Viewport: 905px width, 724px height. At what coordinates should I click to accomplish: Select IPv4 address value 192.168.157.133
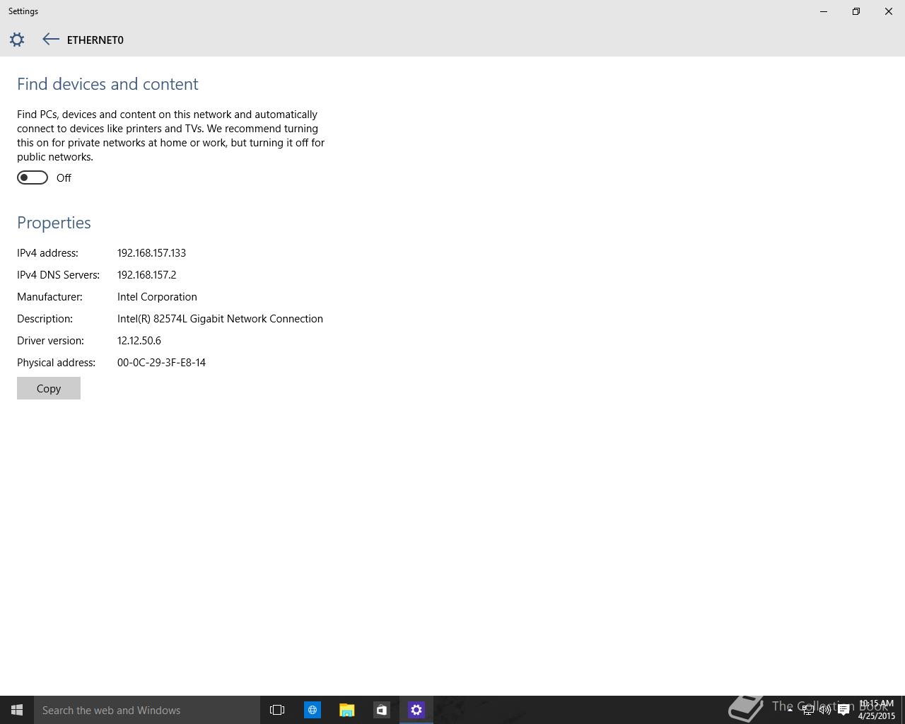click(x=151, y=253)
